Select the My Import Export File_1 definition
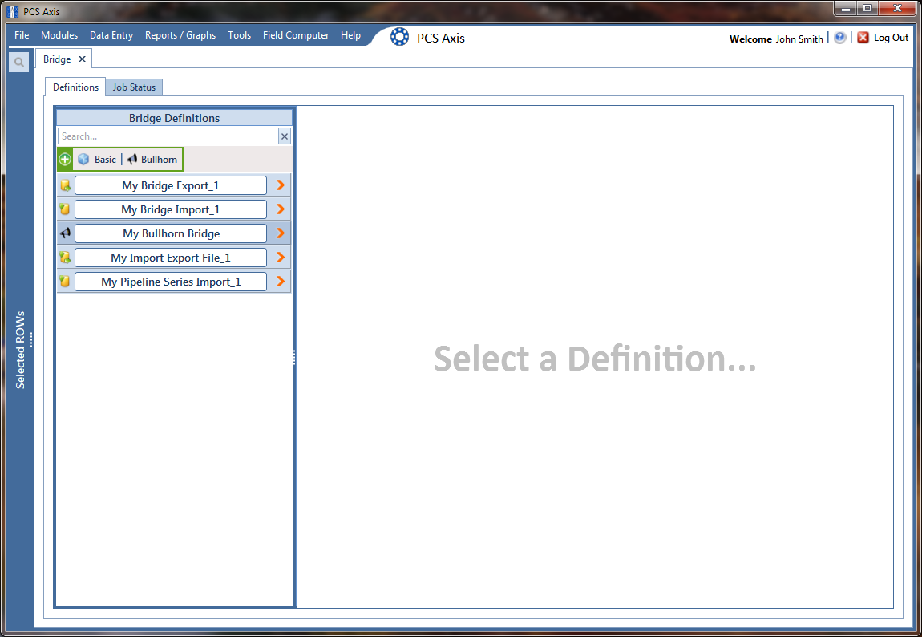This screenshot has height=637, width=922. (171, 258)
